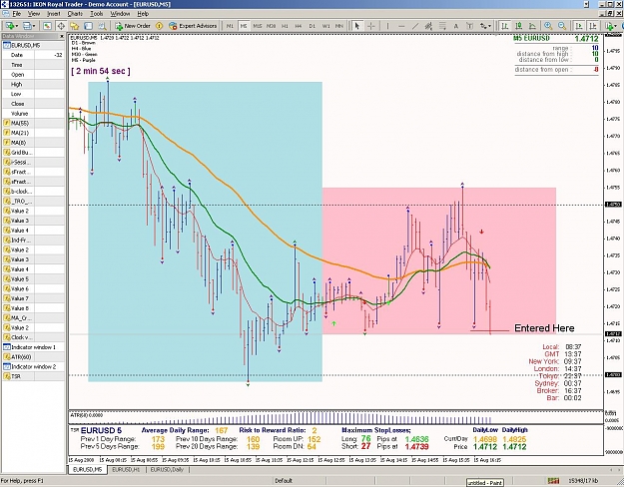Launch MetaEditor via yellow exclamation icon
Image resolution: width=624 pixels, height=487 pixels.
[x=159, y=26]
